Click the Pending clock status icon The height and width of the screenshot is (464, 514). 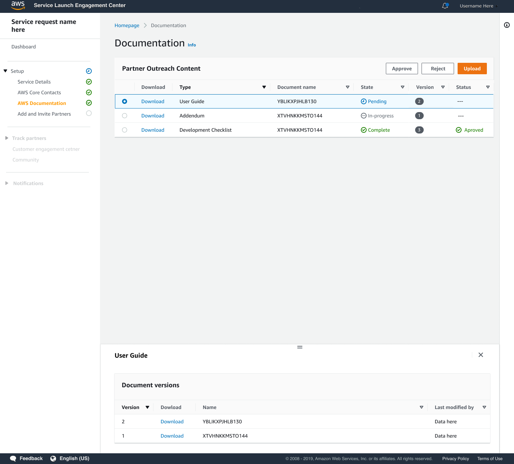coord(364,101)
